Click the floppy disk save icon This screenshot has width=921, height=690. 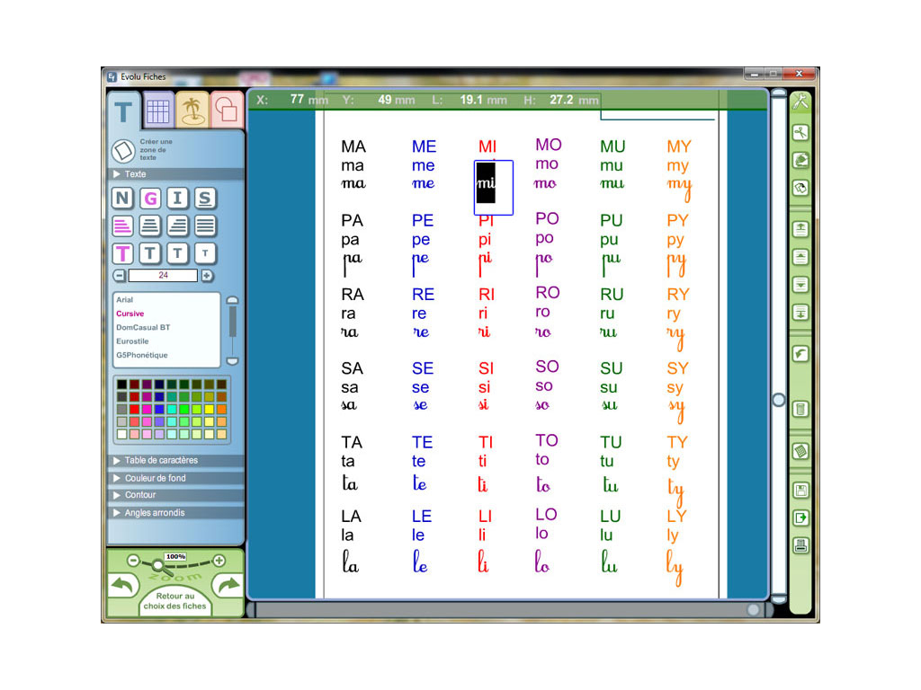pos(800,491)
